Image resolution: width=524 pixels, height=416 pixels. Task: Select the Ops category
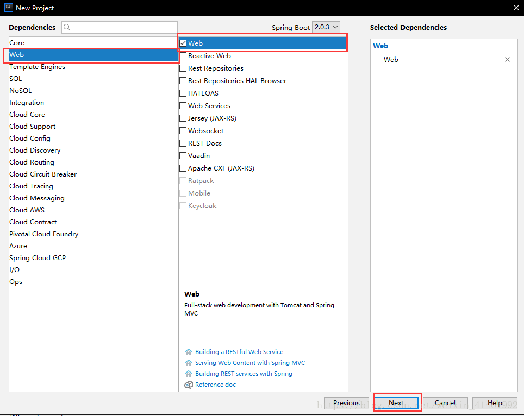(93, 282)
